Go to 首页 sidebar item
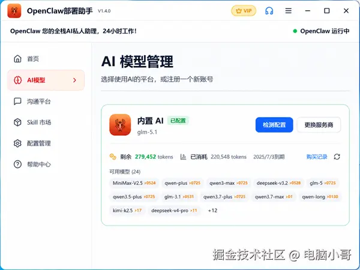Image resolution: width=360 pixels, height=270 pixels. (x=46, y=59)
